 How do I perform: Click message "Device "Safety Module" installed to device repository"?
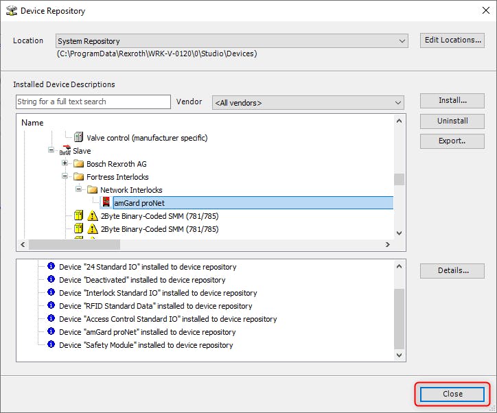[x=146, y=345]
